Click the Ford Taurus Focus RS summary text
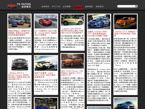The height and width of the screenshot is (109, 145). point(73,93)
